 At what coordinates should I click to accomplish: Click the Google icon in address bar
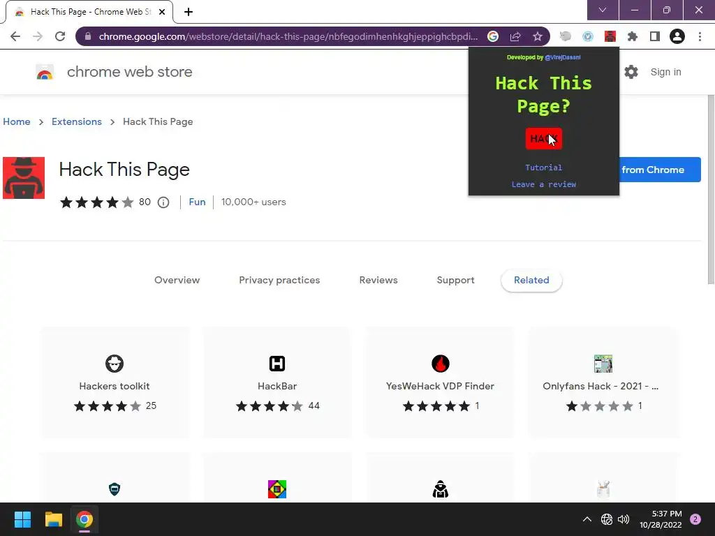click(x=492, y=36)
